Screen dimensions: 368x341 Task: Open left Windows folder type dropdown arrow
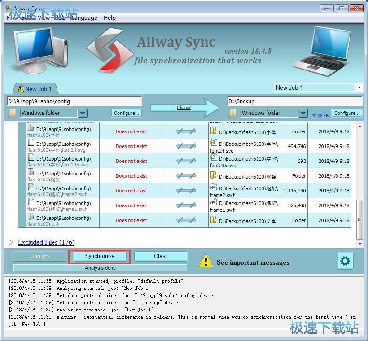pyautogui.click(x=83, y=113)
